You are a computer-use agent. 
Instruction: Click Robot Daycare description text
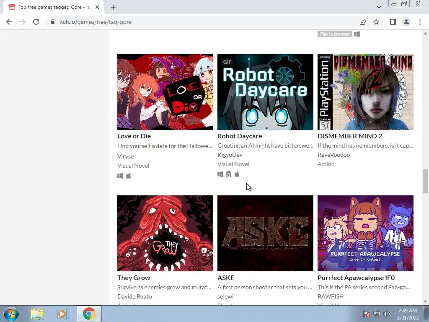point(265,145)
